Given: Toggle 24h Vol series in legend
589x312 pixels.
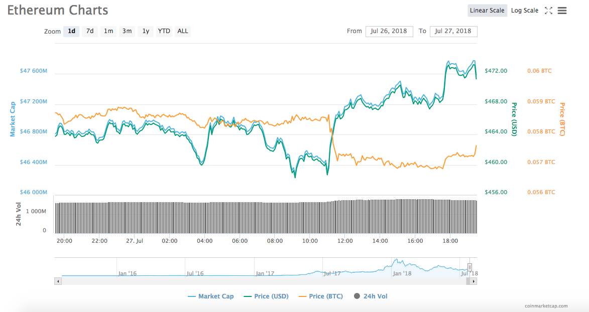Looking at the screenshot, I should point(371,296).
